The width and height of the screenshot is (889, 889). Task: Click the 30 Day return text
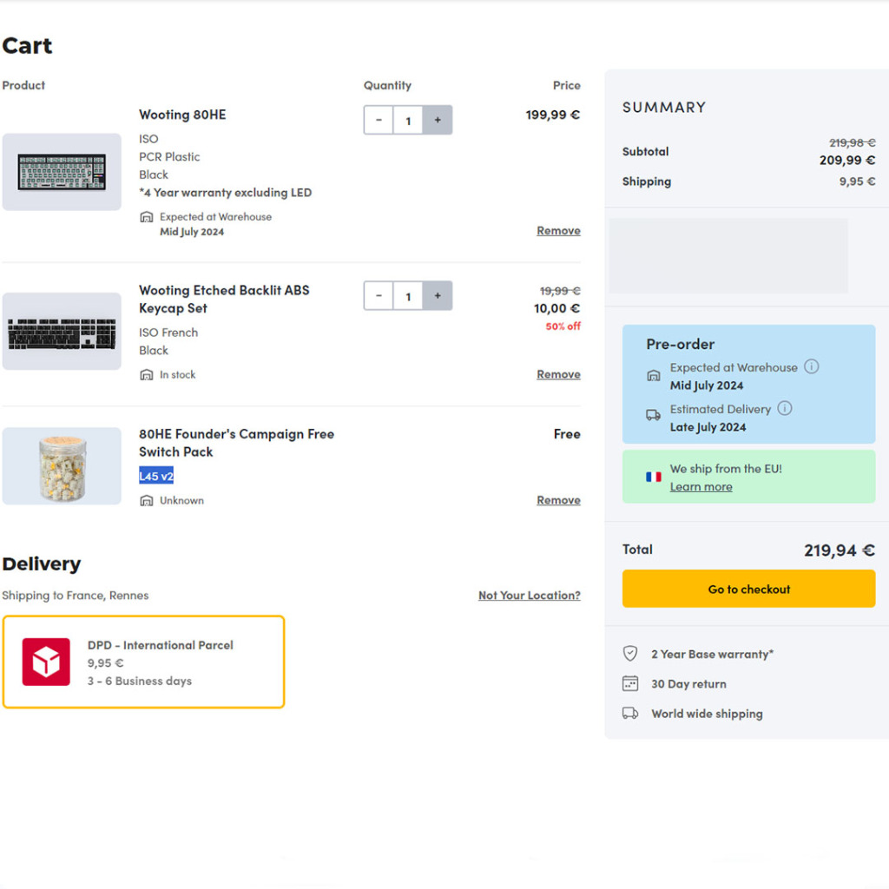(688, 684)
